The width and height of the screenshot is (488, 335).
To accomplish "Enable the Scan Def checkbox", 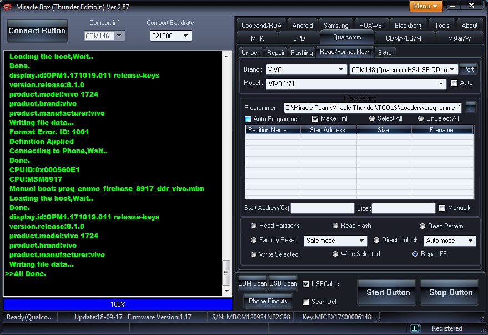I will click(x=305, y=302).
